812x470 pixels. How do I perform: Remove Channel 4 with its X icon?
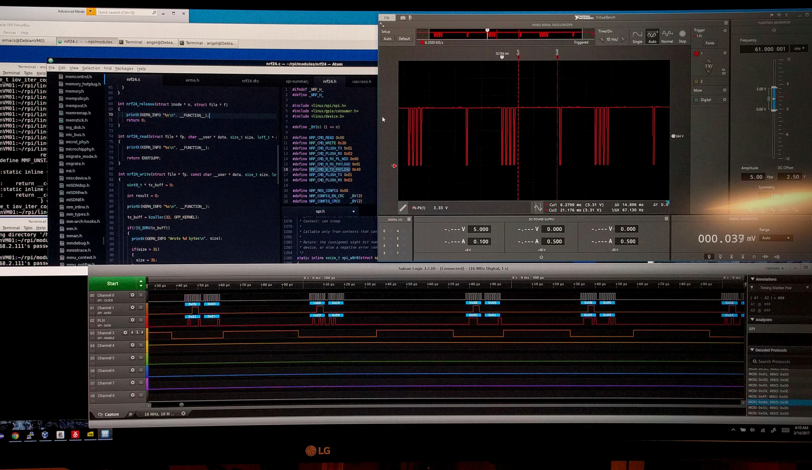(141, 345)
